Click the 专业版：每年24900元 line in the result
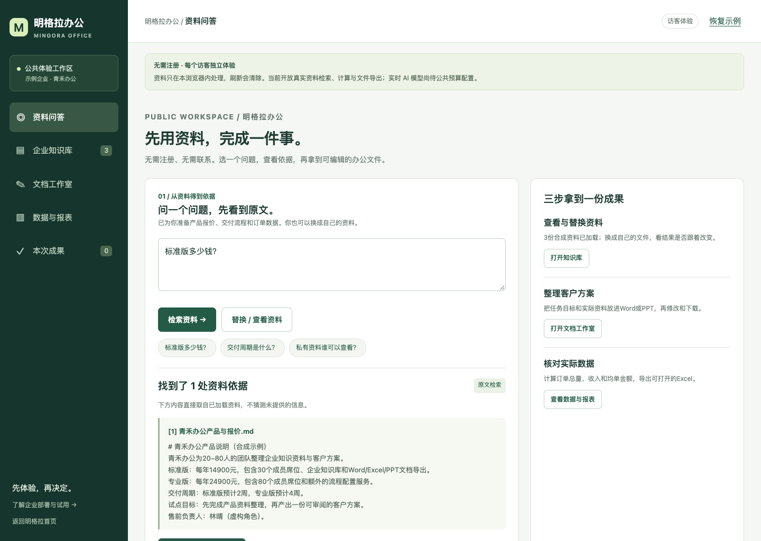Viewport: 761px width, 541px height. pos(273,482)
